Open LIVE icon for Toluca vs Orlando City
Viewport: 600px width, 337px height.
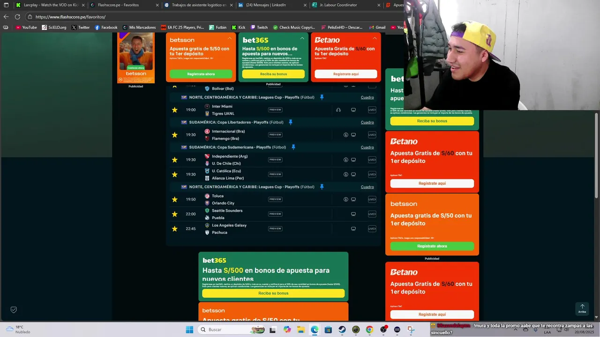[372, 199]
